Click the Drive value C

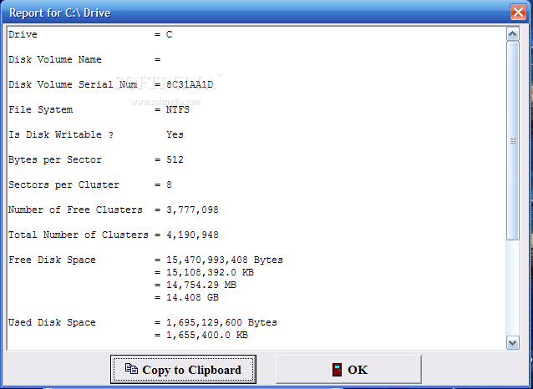(x=169, y=35)
